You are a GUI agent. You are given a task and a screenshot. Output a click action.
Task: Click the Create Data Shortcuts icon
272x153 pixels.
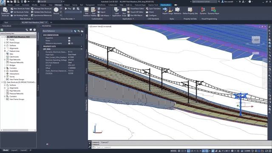tap(5, 12)
